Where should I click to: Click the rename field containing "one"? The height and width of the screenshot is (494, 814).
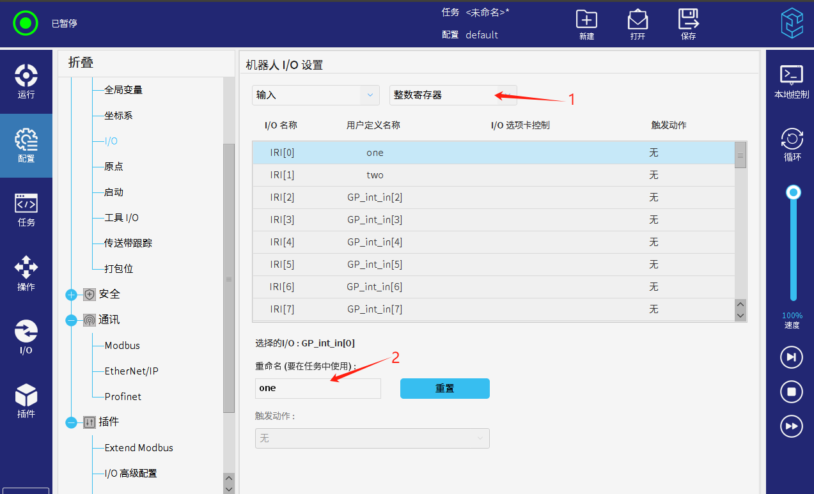tap(318, 389)
